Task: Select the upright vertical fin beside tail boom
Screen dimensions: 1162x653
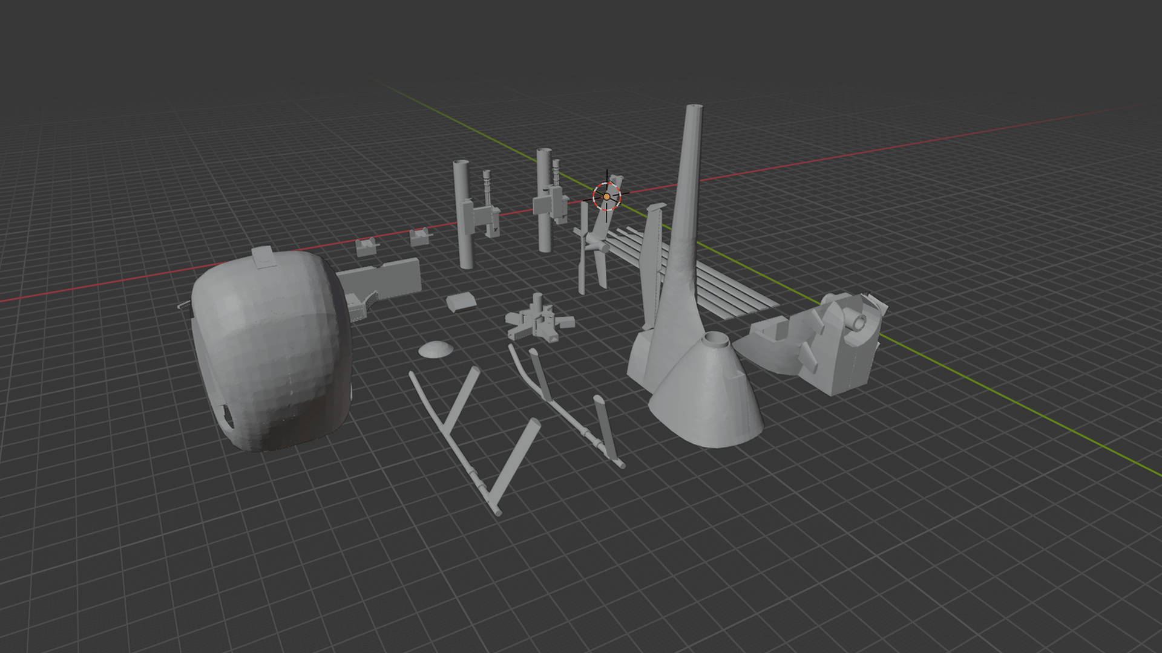Action: tap(652, 266)
